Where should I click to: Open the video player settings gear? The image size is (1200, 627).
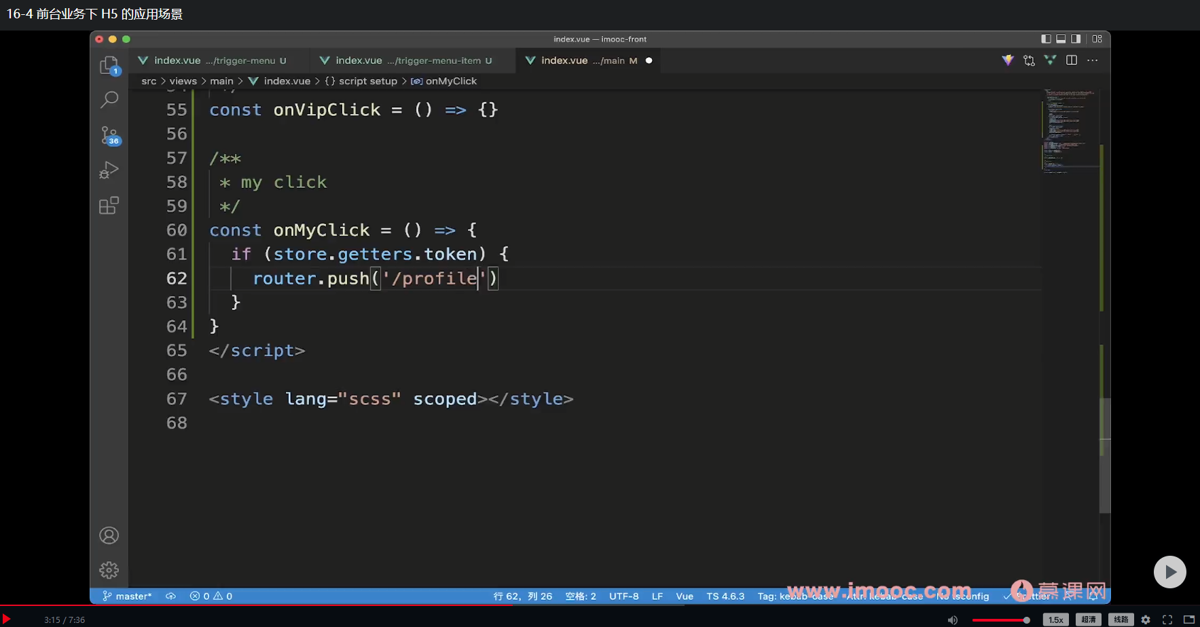coord(1146,620)
